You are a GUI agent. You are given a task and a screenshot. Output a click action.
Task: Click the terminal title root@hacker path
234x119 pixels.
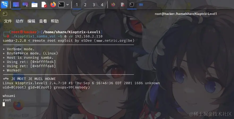coord(186,14)
